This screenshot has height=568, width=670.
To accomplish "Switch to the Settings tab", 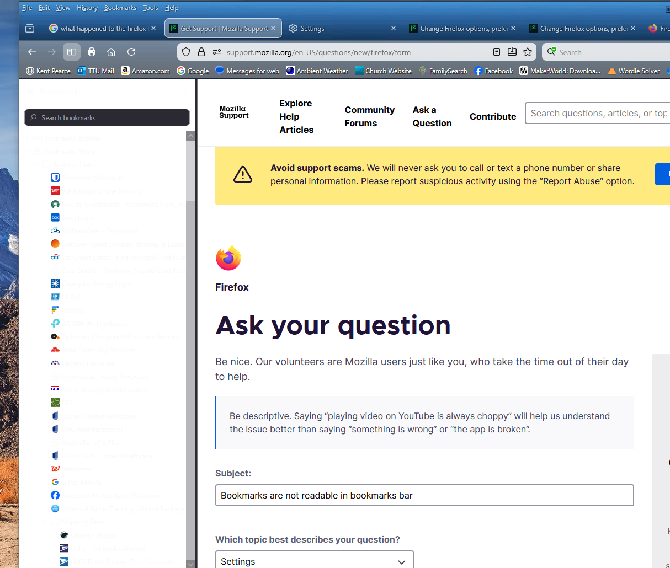I will click(x=342, y=28).
